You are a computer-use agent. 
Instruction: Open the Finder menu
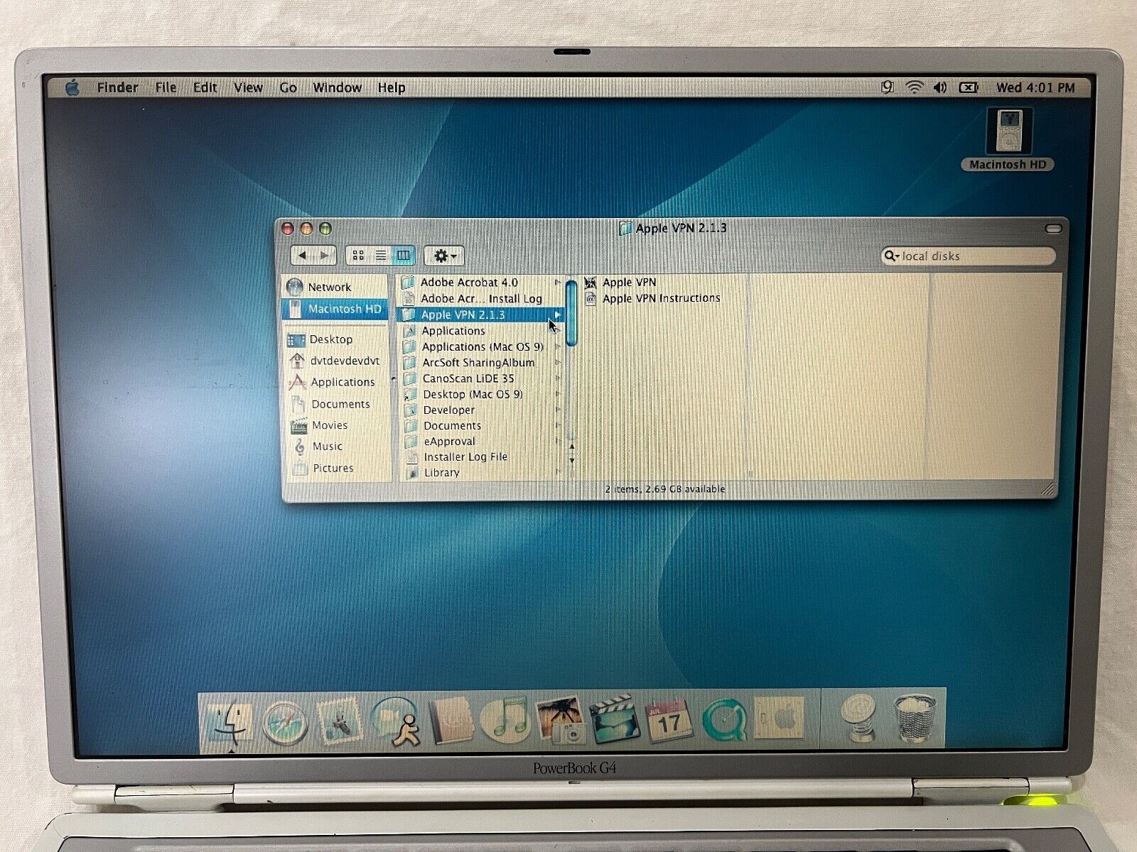[x=117, y=87]
